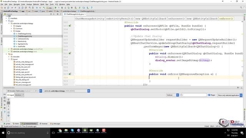Open the Build menu

tap(42, 4)
